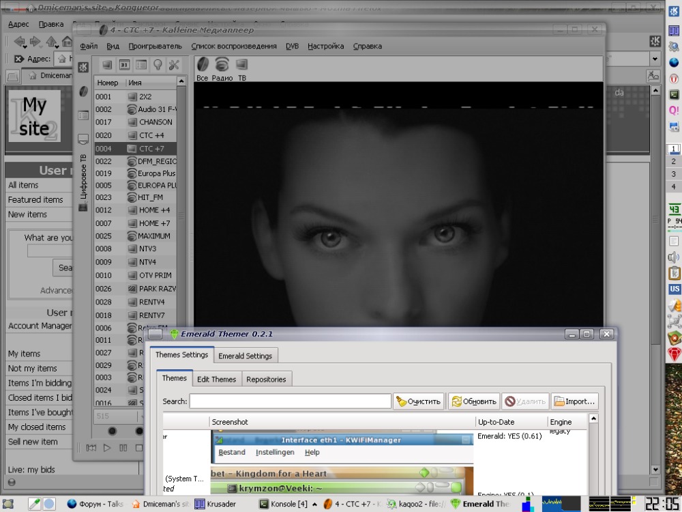Click the Konqueror up-directory arrow

[x=52, y=42]
